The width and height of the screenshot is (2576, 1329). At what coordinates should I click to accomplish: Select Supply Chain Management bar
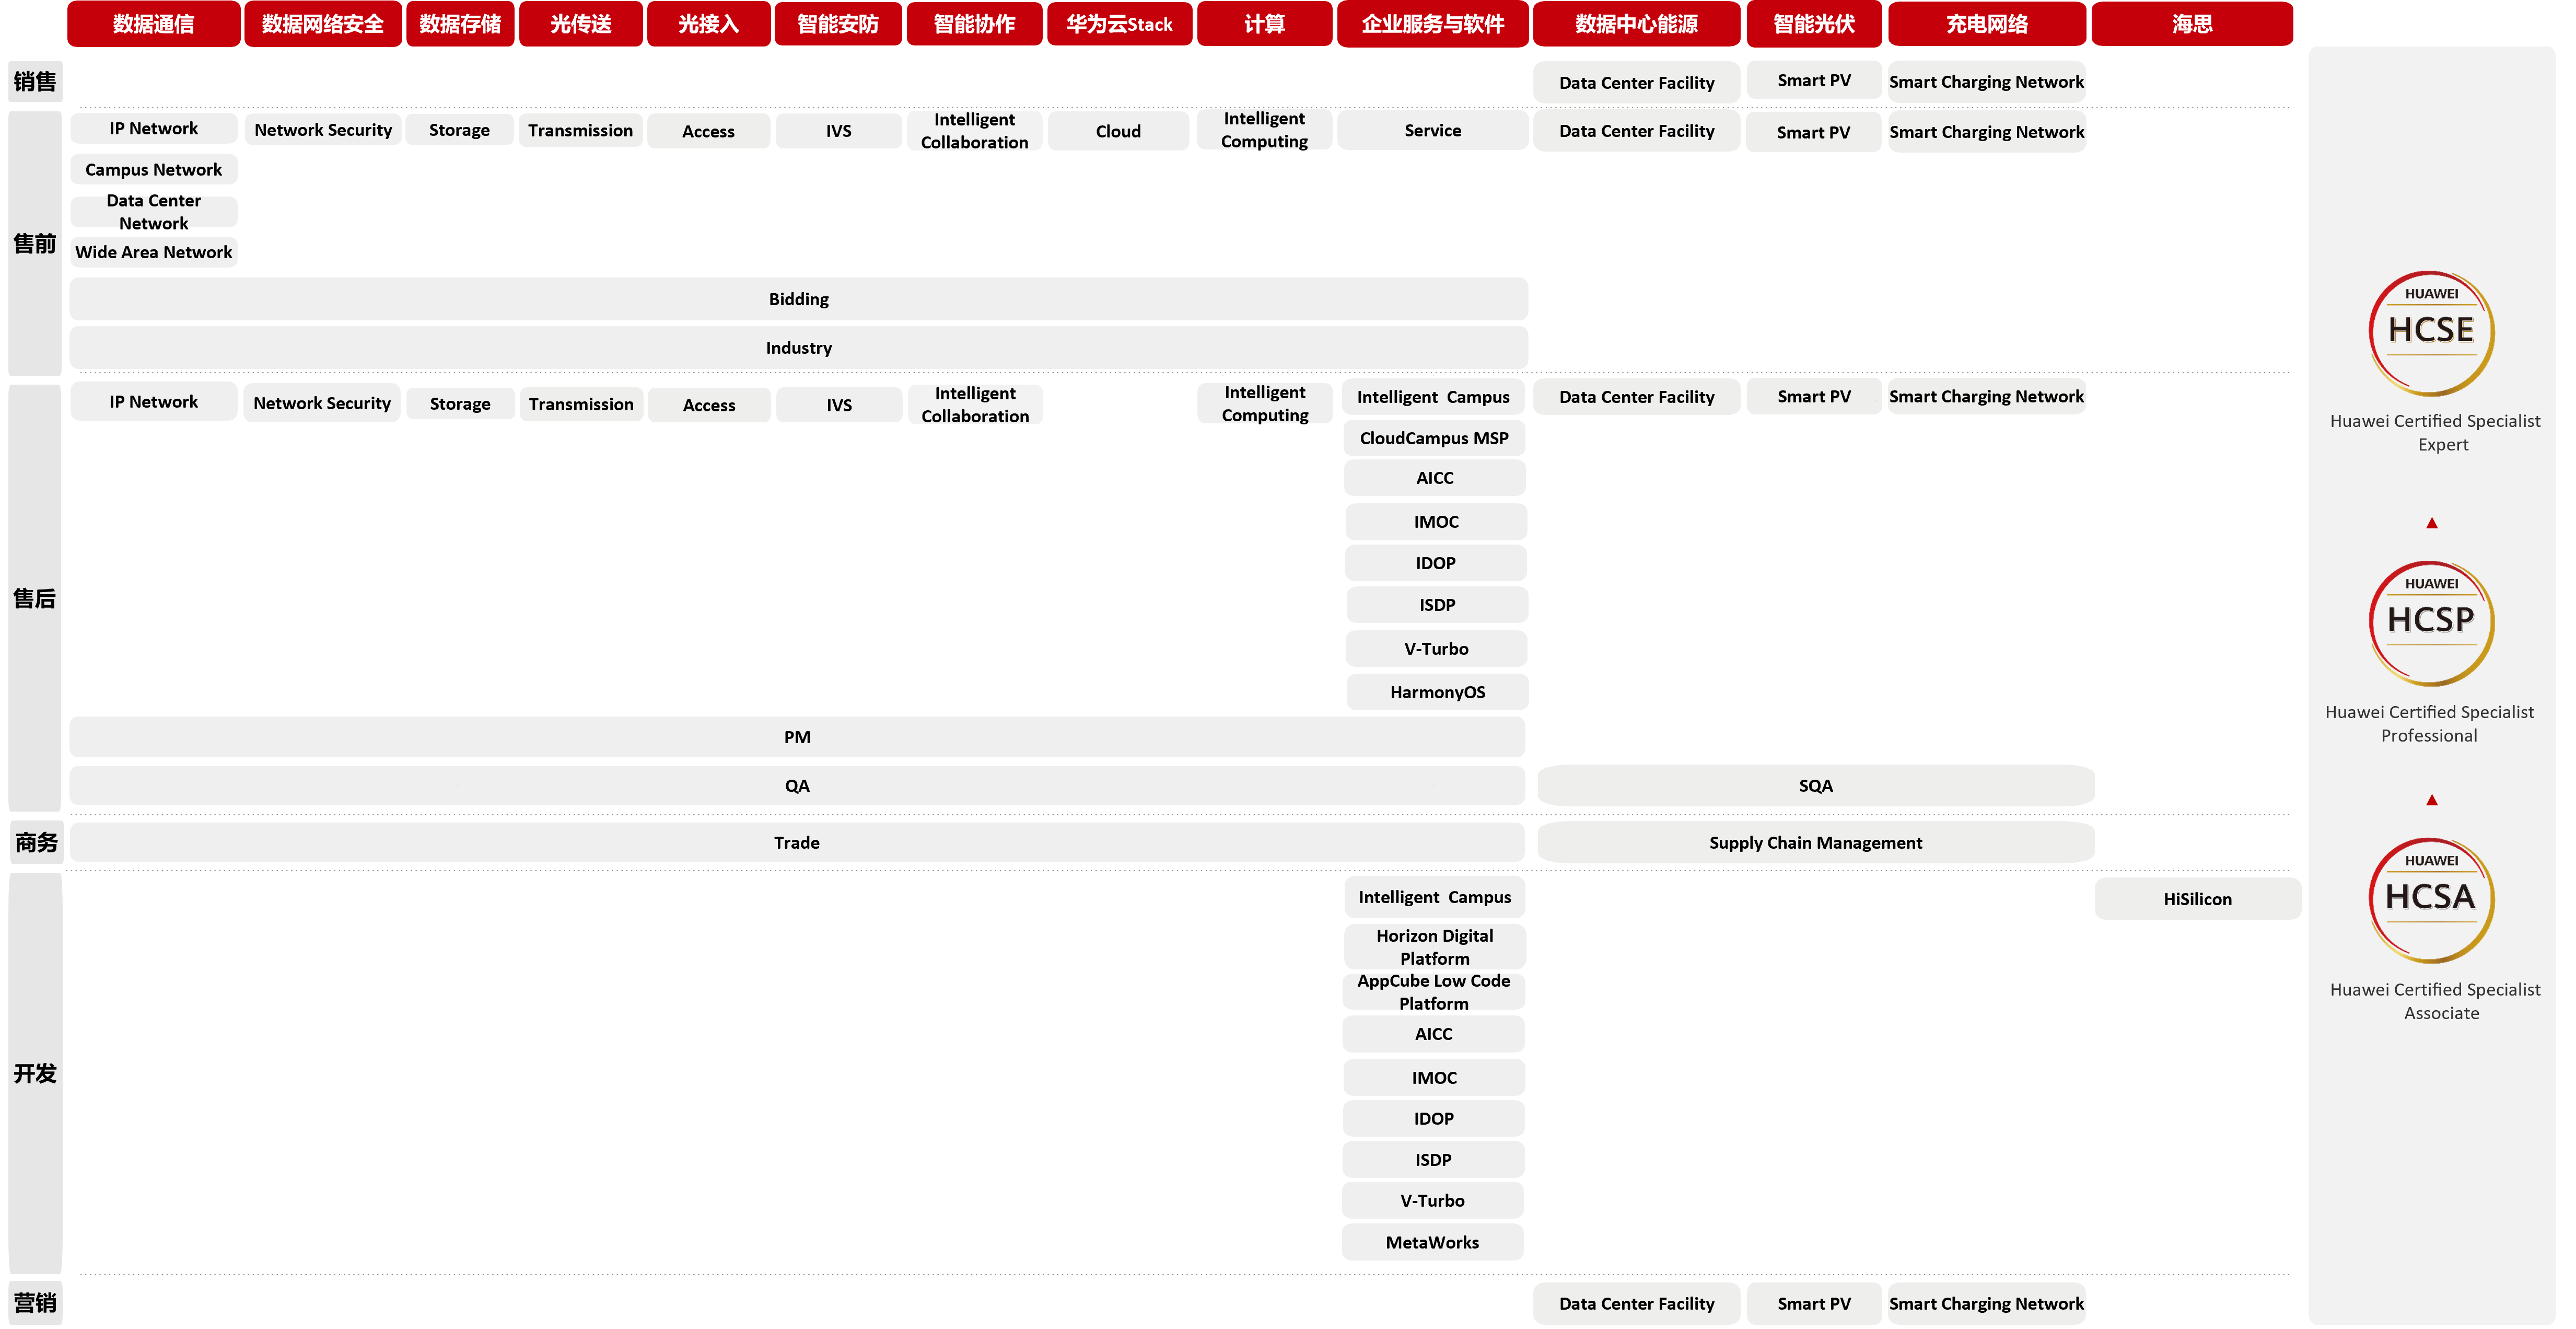[x=1815, y=842]
